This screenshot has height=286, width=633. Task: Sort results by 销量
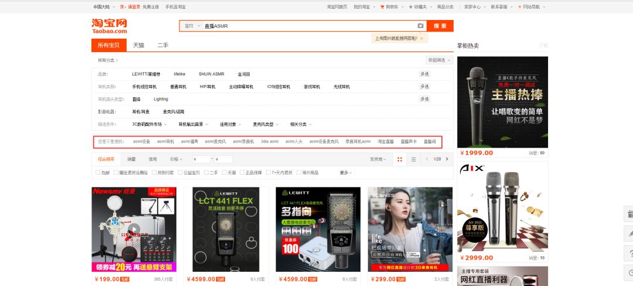(x=131, y=159)
